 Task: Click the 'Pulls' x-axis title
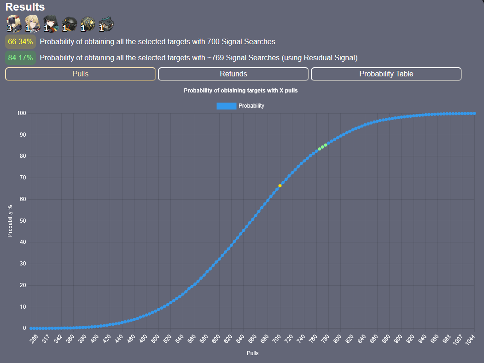tap(252, 353)
